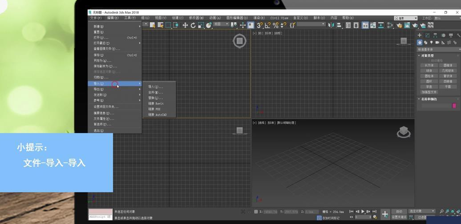461x224 pixels.
Task: Select the Helpers category icon
Action: tap(443, 43)
